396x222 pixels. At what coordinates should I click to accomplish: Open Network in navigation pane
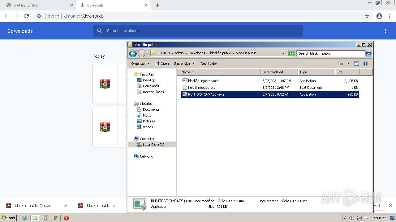coord(146,156)
